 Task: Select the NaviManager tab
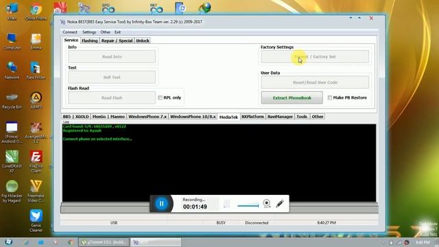[280, 117]
